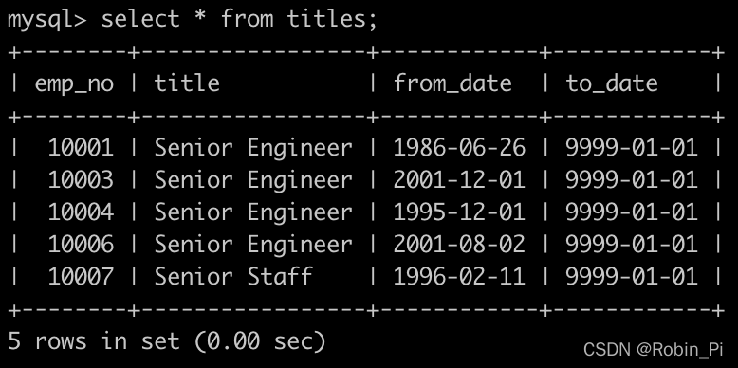Screen dimensions: 738x368
Task: Click Senior Engineer in row 10001
Action: (253, 149)
